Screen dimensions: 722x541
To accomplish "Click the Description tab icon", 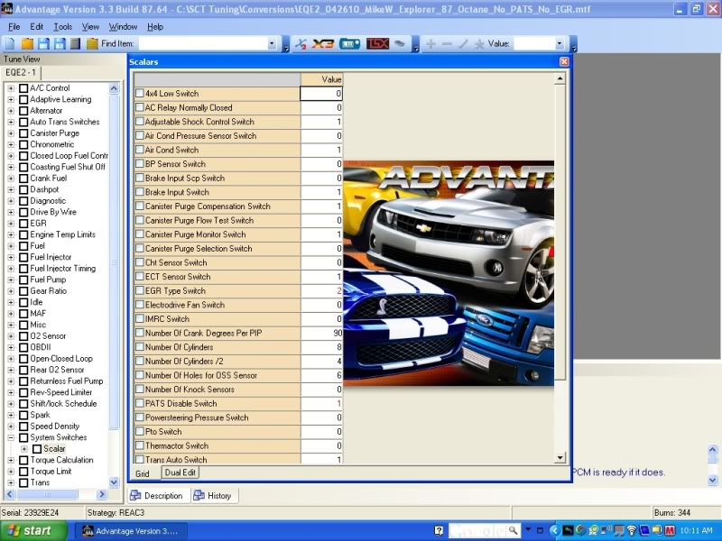I will tap(135, 495).
